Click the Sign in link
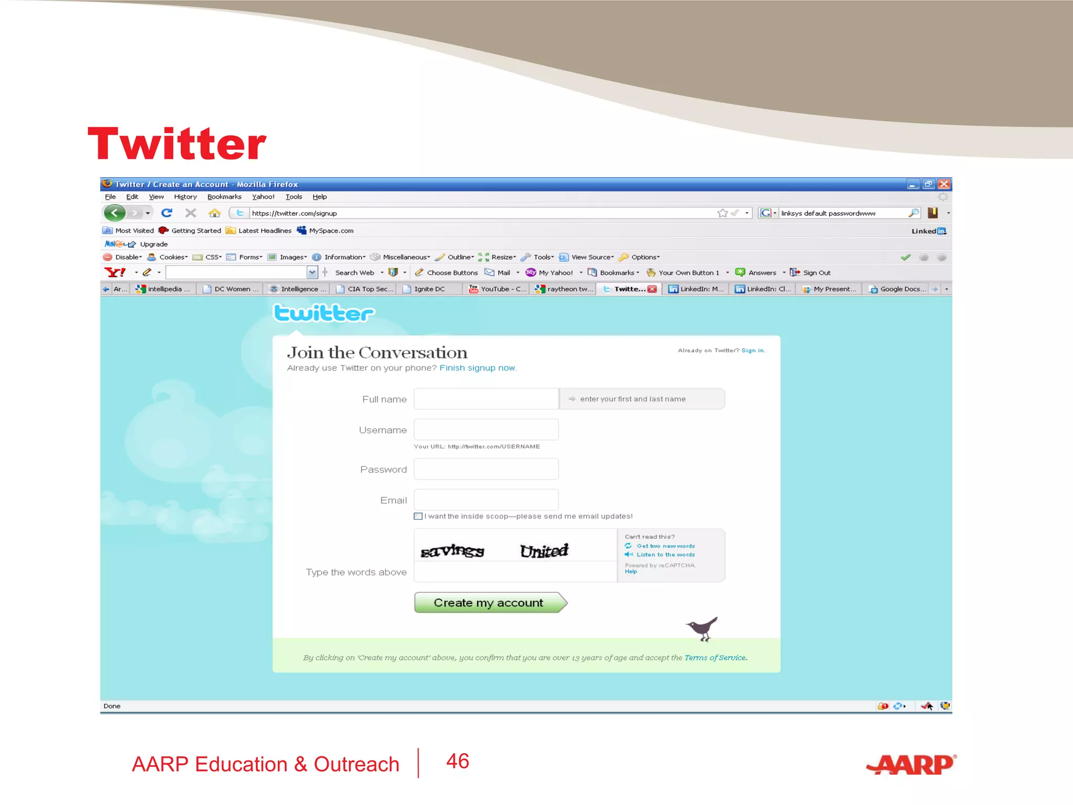This screenshot has width=1073, height=805. 752,350
